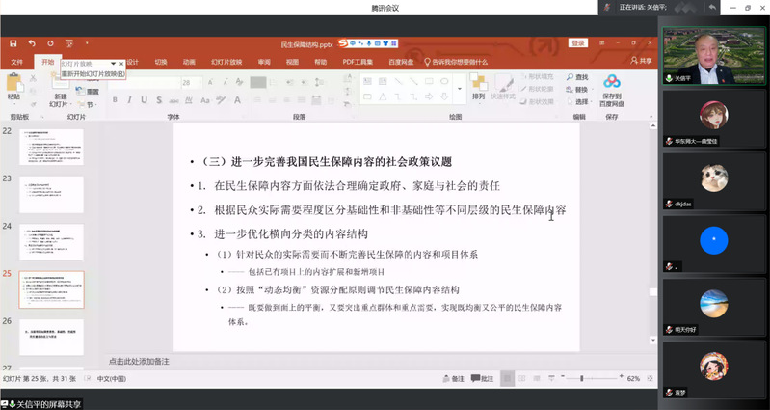Click the font size box showing 28
Image resolution: width=770 pixels, height=410 pixels.
coord(191,83)
